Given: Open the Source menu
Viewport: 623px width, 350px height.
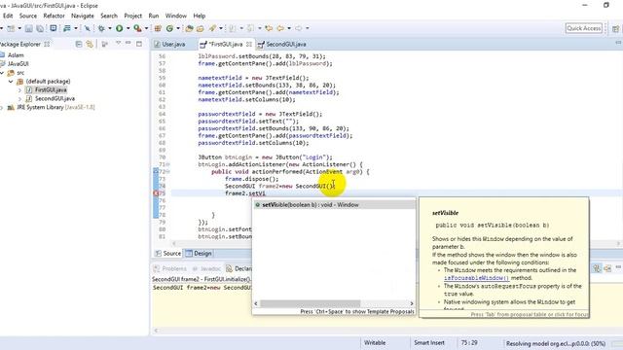Looking at the screenshot, I should (28, 16).
